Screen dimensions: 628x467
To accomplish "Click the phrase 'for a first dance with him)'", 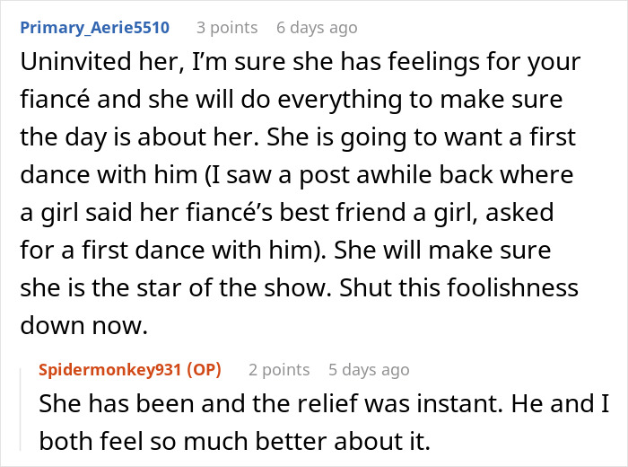I will point(173,251).
